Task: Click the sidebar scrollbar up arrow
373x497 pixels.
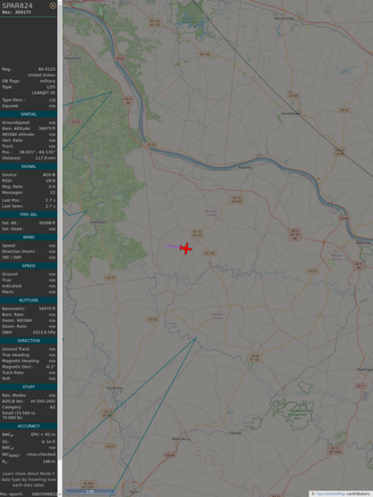Action: [x=60, y=2]
